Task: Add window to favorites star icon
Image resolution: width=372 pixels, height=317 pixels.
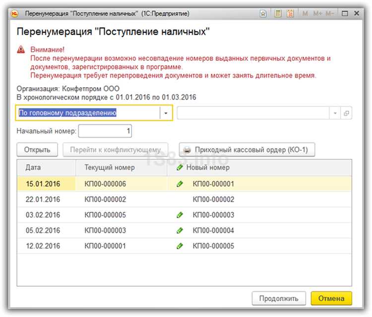Action: [263, 14]
